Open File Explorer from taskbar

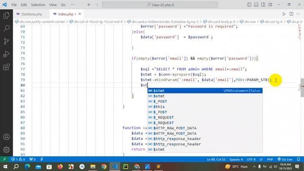point(93,166)
